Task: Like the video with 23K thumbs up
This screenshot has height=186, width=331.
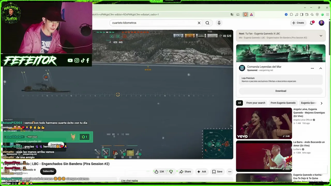Action: click(159, 172)
